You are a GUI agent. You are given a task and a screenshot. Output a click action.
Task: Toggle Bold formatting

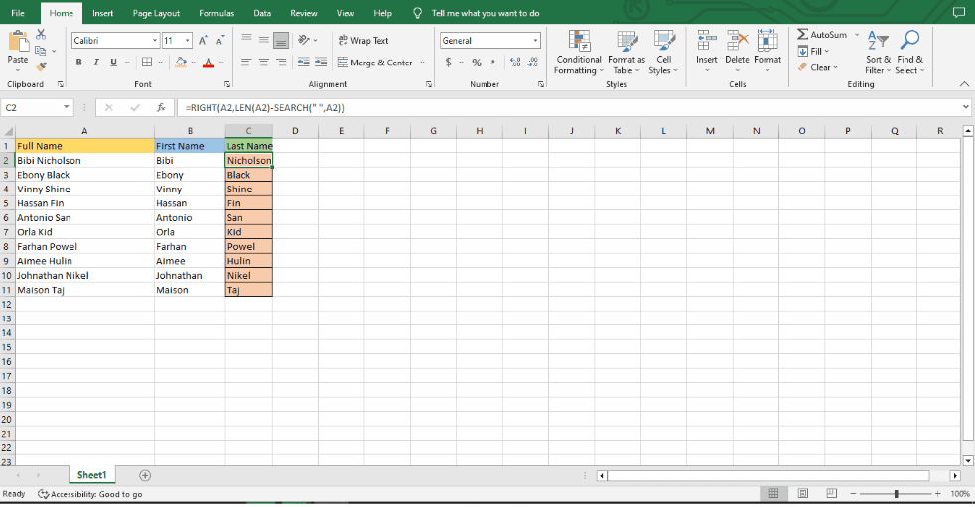78,63
